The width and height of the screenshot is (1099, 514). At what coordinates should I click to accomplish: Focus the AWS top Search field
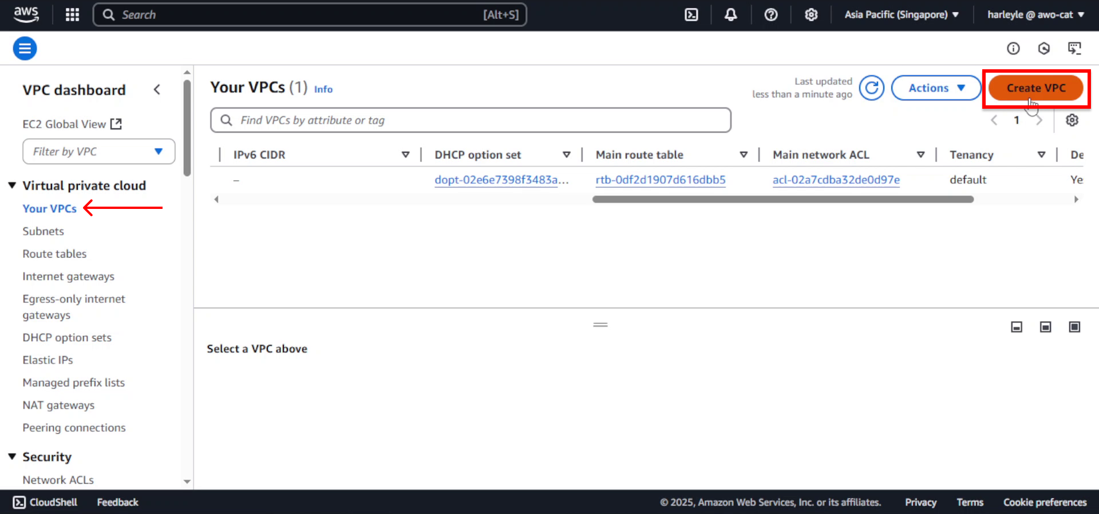(310, 15)
